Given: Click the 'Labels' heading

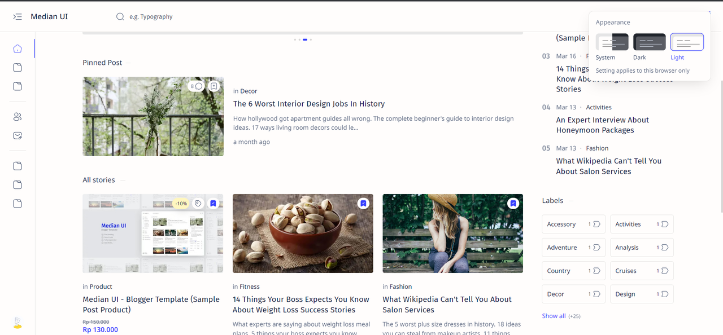Looking at the screenshot, I should tap(552, 201).
